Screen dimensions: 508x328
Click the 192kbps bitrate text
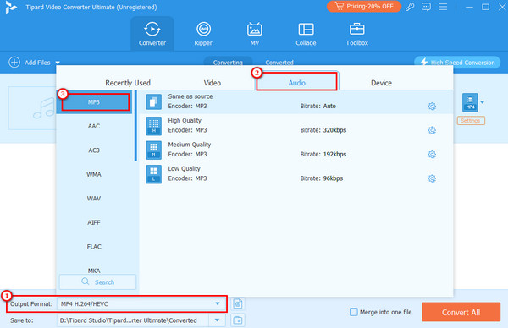(x=334, y=155)
